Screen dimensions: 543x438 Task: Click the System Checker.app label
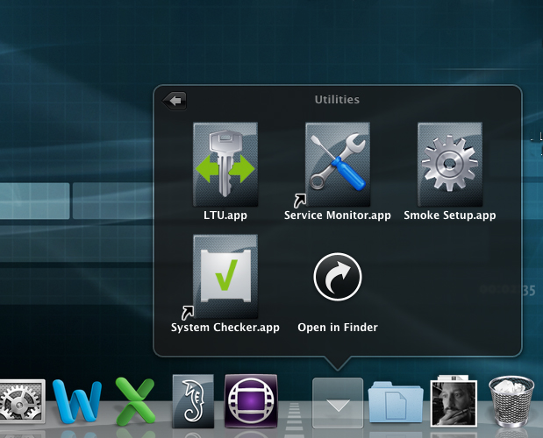tap(225, 328)
